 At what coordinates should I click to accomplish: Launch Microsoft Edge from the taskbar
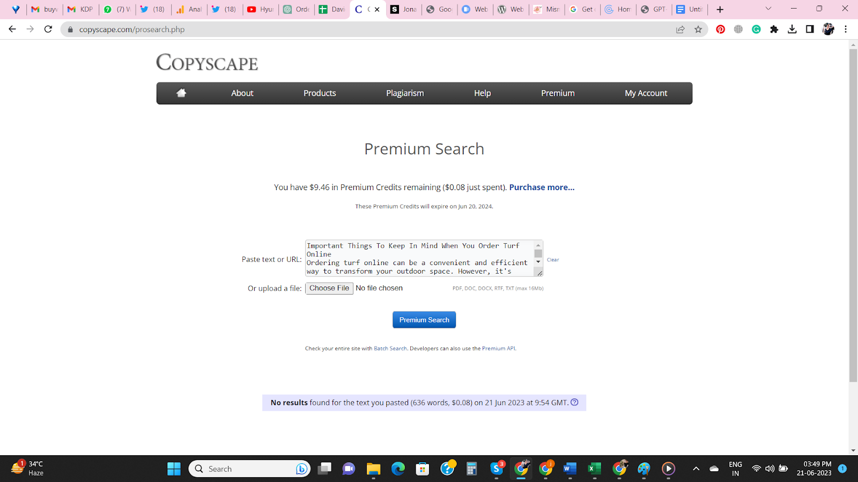tap(398, 469)
